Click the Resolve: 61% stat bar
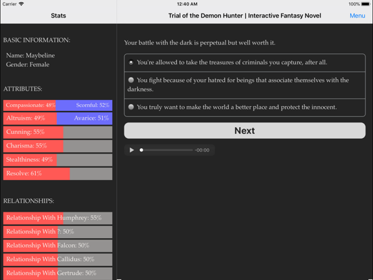Viewport: 373px width, 280px height. (x=58, y=174)
